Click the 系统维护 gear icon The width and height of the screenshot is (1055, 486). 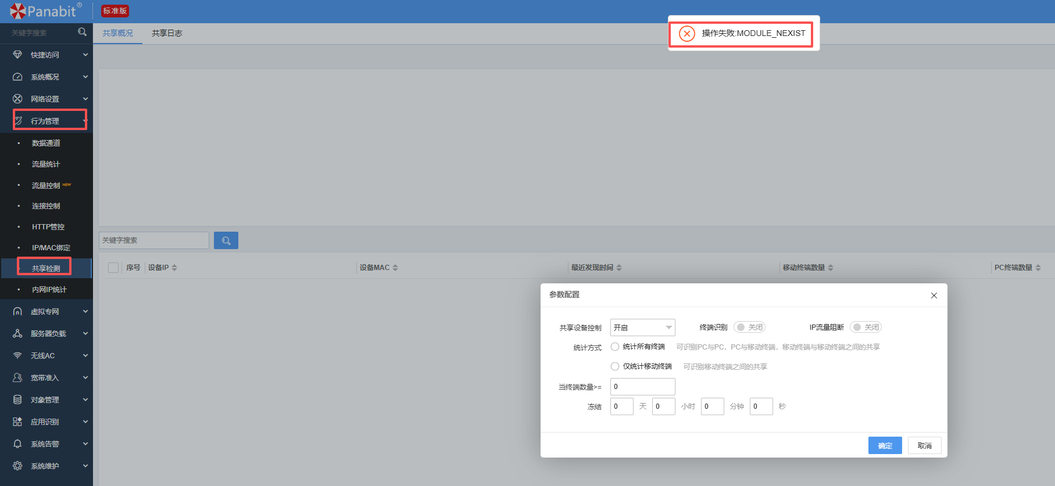pyautogui.click(x=17, y=466)
